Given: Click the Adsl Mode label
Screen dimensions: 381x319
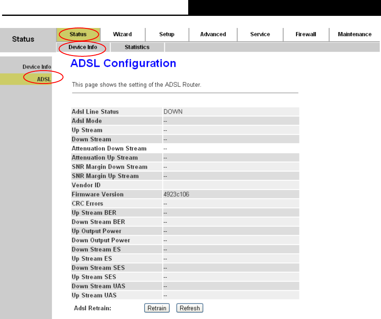Looking at the screenshot, I should pos(87,121).
